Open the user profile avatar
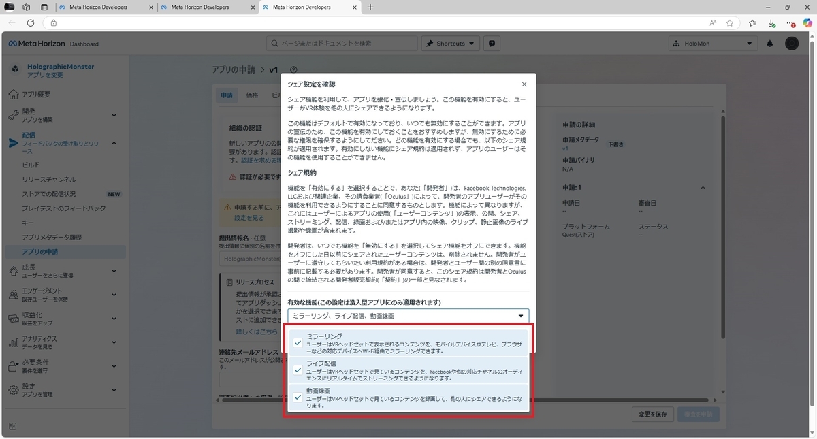Image resolution: width=817 pixels, height=439 pixels. coord(792,43)
